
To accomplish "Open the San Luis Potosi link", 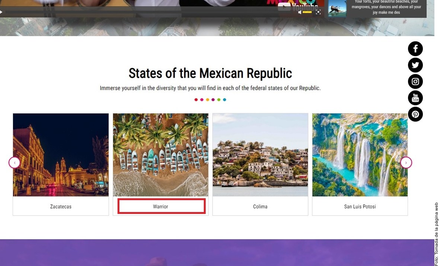I will point(360,206).
